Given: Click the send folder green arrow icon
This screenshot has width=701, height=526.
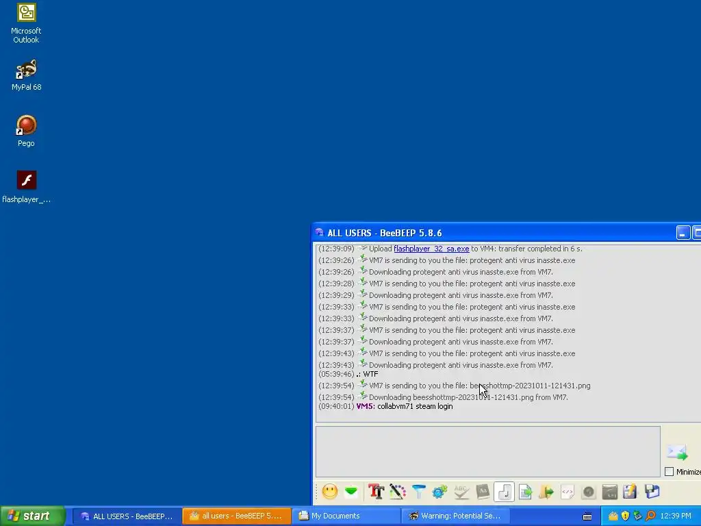Looking at the screenshot, I should click(546, 492).
